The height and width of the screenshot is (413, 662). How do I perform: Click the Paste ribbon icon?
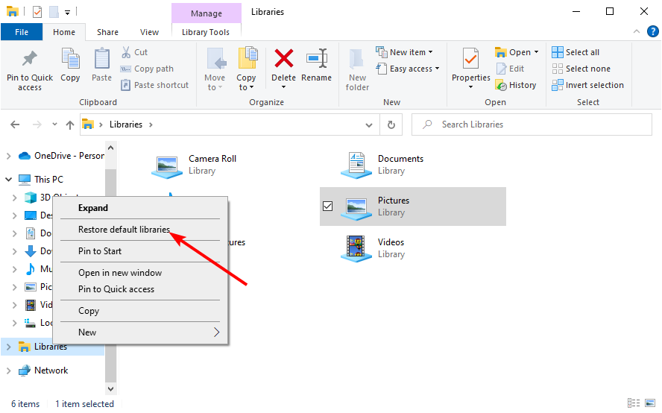(x=101, y=59)
